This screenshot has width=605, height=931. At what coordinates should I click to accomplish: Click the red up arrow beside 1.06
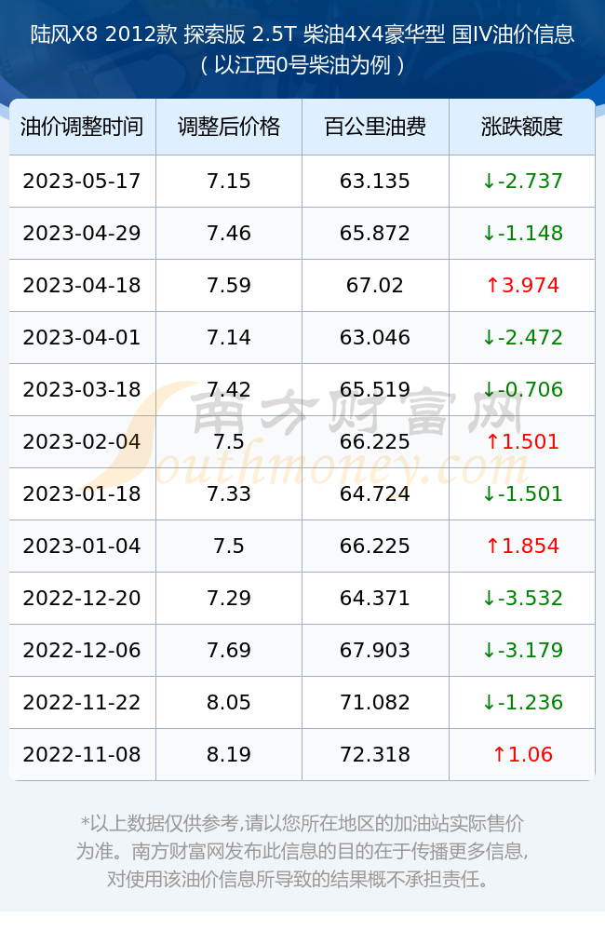coord(499,755)
